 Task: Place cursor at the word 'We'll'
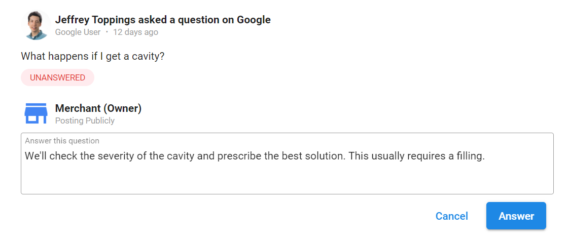click(35, 156)
